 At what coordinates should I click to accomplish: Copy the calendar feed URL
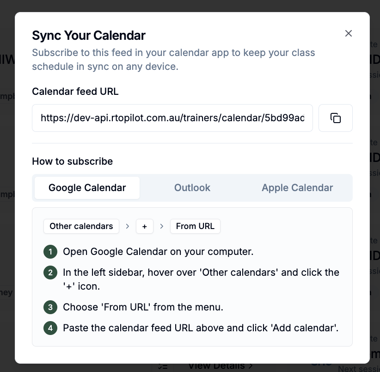click(336, 118)
